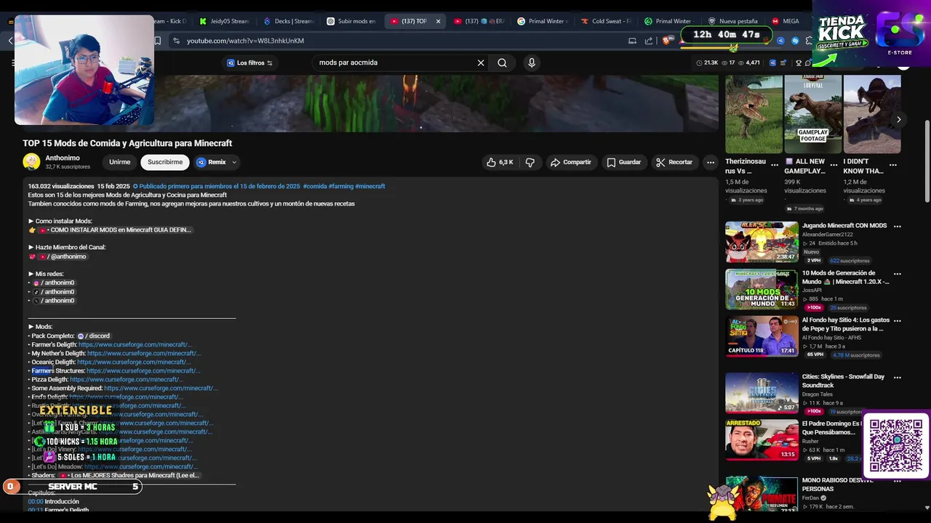Show next shelf videos with arrow

(899, 119)
